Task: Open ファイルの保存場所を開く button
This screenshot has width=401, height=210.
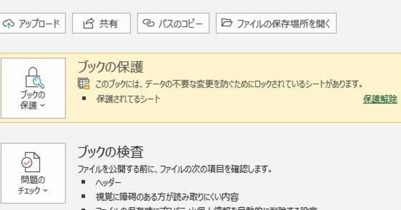Action: pyautogui.click(x=276, y=23)
